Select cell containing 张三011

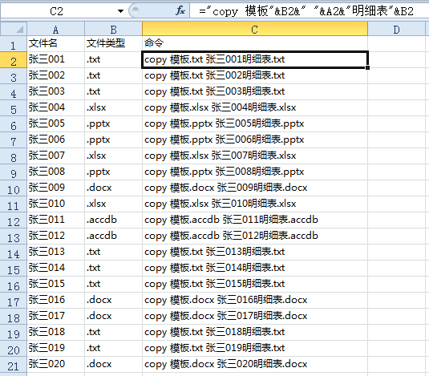[x=55, y=220]
